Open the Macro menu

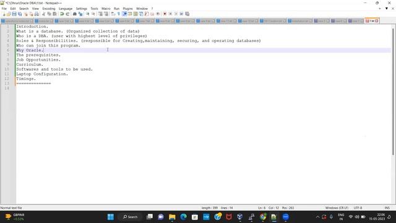(x=106, y=9)
